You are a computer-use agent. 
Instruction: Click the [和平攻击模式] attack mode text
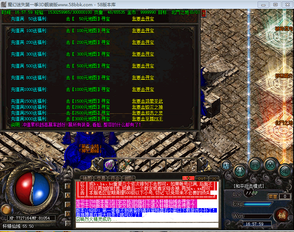tap(249, 186)
